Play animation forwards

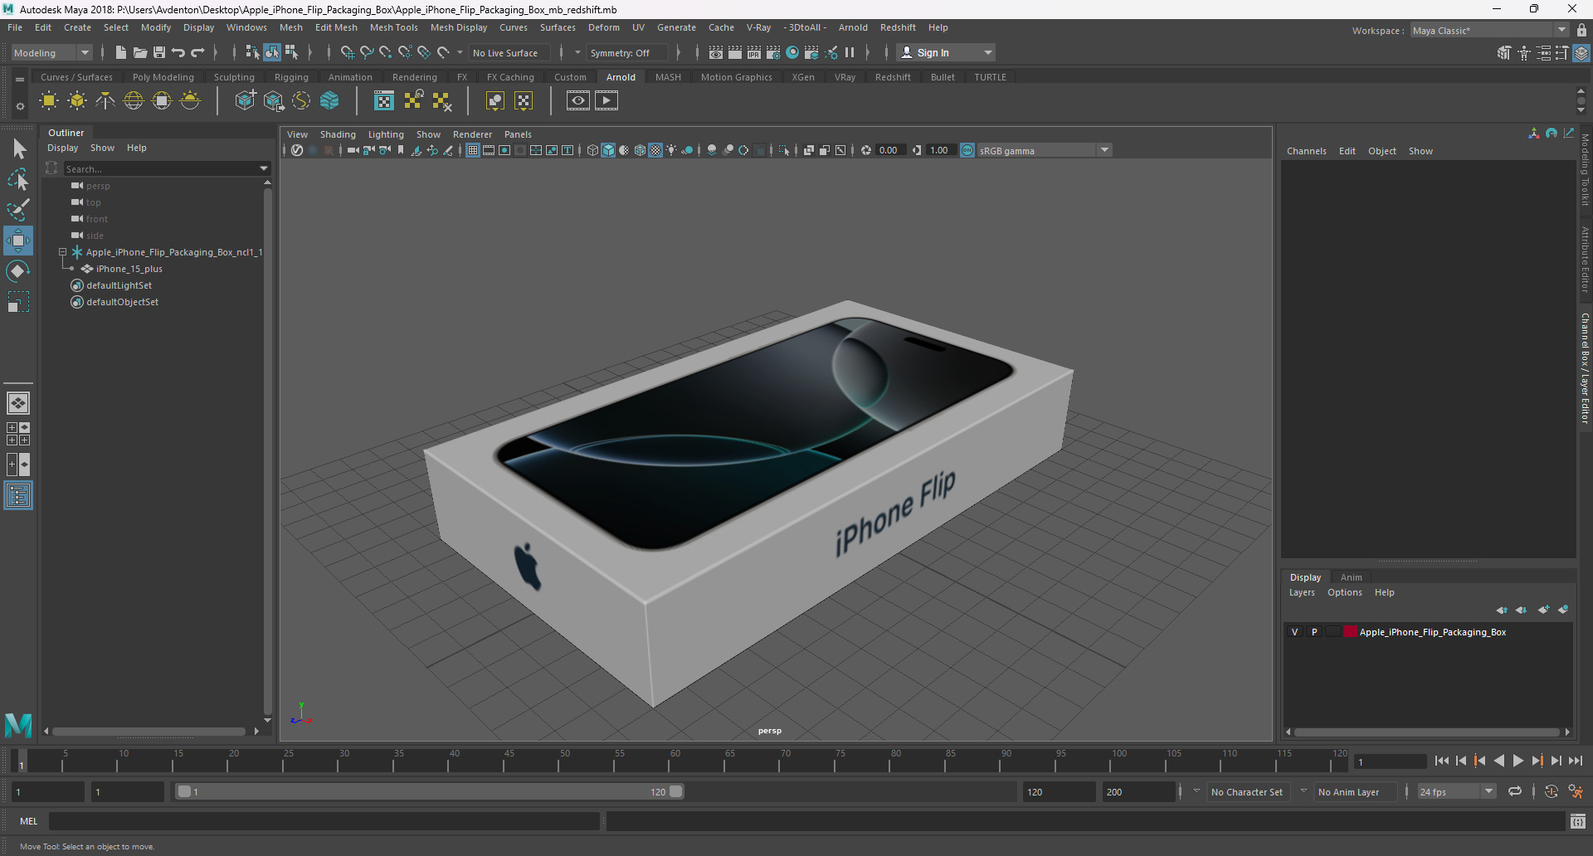point(1517,761)
